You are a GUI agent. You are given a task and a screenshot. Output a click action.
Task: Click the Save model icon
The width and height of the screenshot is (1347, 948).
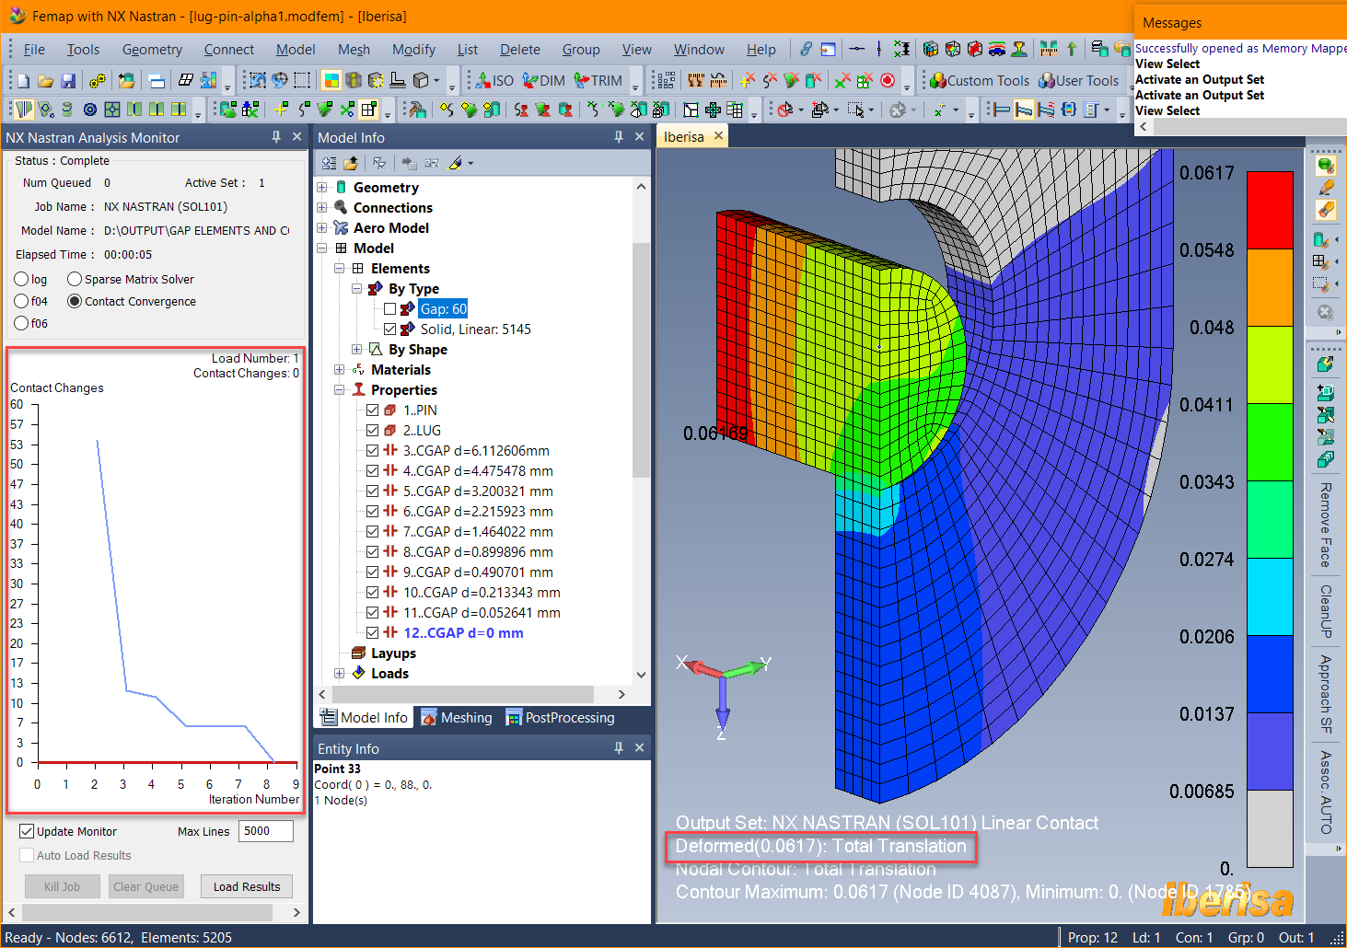[67, 80]
